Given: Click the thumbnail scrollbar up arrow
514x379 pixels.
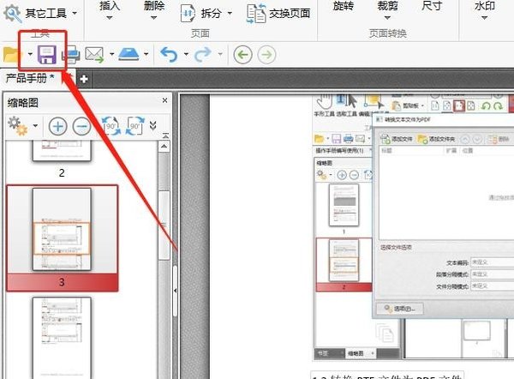Looking at the screenshot, I should click(164, 147).
